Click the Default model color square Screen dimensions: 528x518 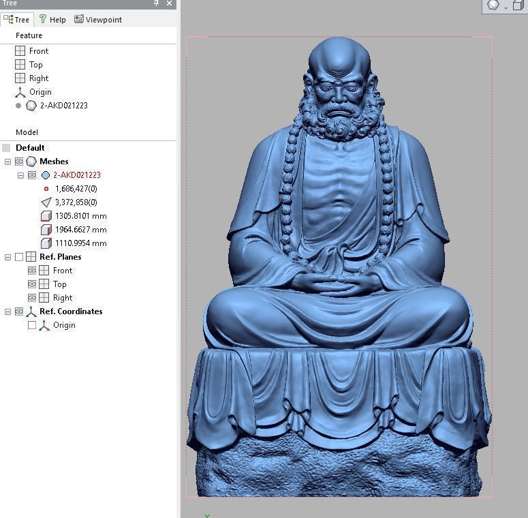6,147
